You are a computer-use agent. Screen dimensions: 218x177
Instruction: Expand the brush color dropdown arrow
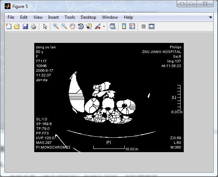(x=104, y=26)
